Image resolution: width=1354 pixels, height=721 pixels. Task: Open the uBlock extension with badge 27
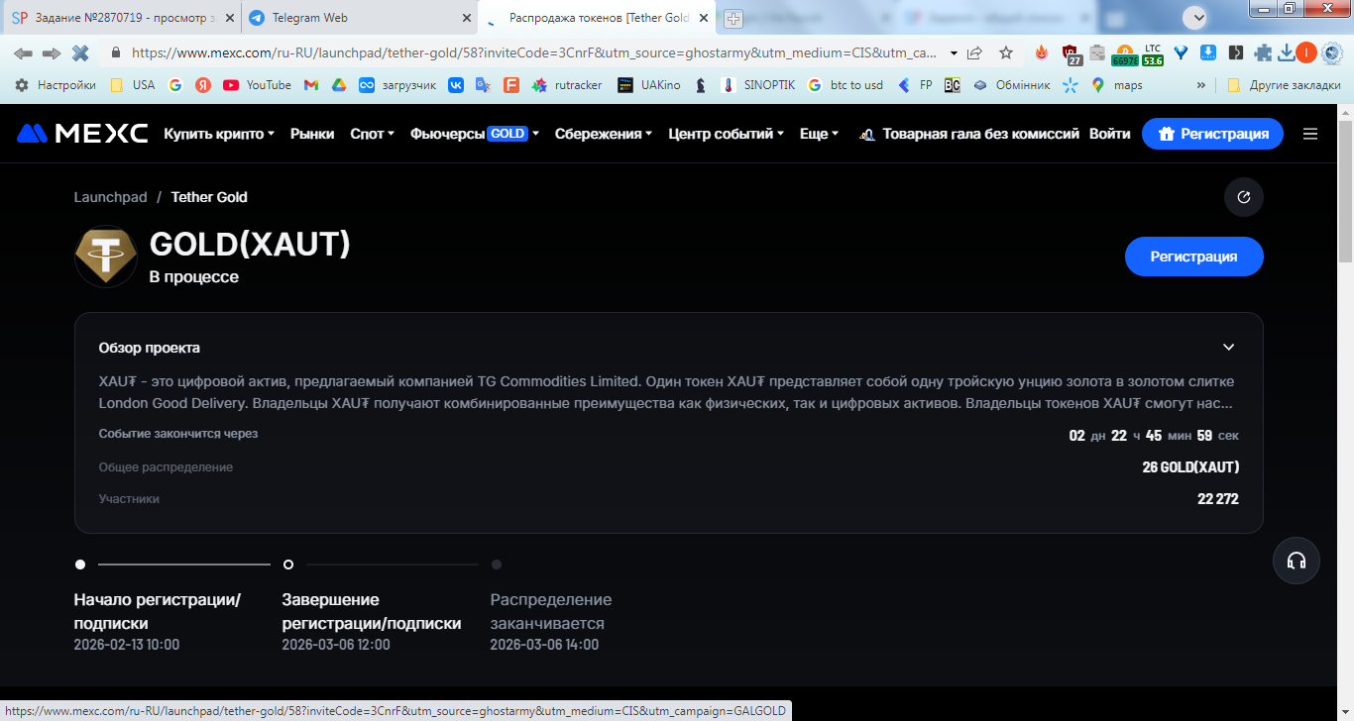1071,53
